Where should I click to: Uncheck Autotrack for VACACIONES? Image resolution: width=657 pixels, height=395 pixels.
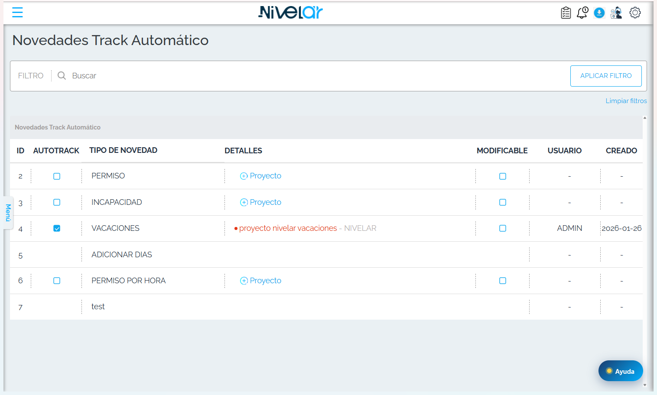click(57, 228)
